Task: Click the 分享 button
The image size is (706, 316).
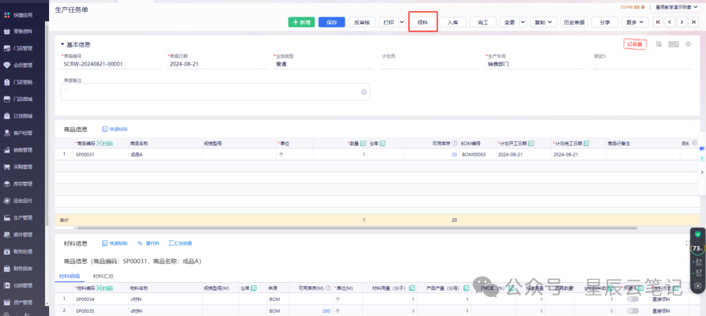Action: (605, 22)
